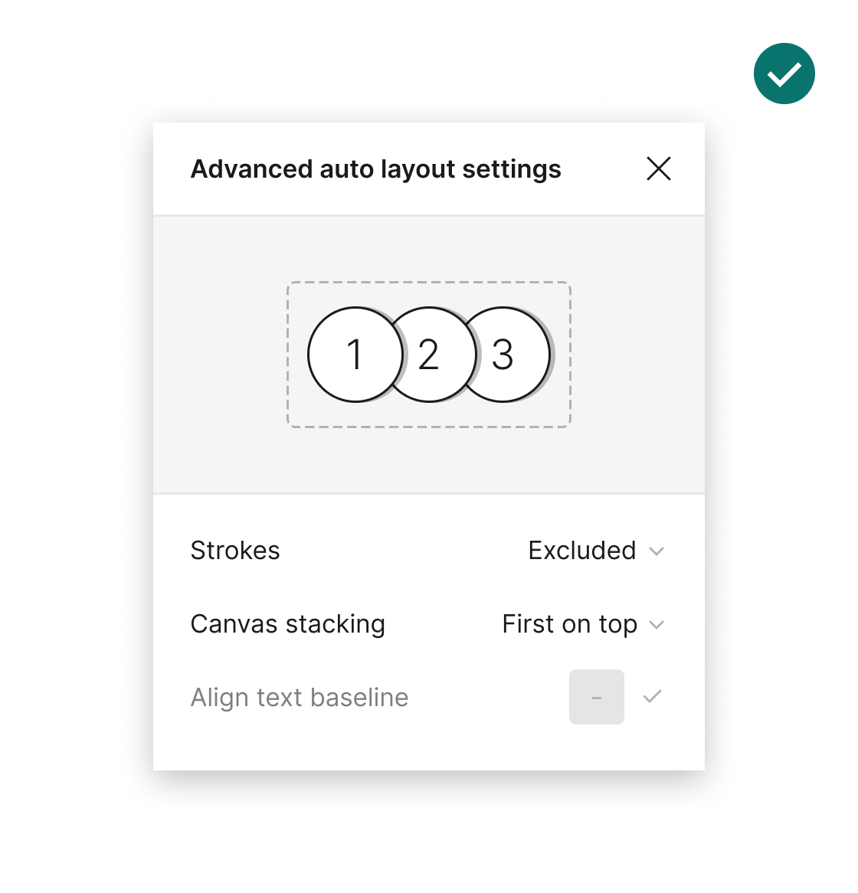The image size is (858, 893).
Task: Click the chevron arrow next to Excluded
Action: click(x=657, y=551)
